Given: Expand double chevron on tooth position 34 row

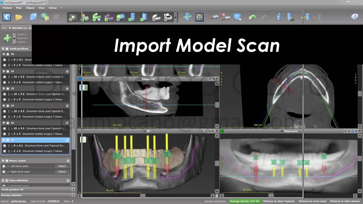Looking at the screenshot, I should pyautogui.click(x=67, y=71).
